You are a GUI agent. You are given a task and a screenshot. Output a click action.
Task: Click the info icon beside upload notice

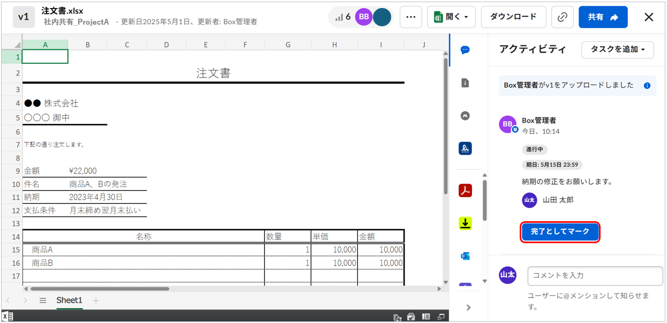(x=647, y=86)
